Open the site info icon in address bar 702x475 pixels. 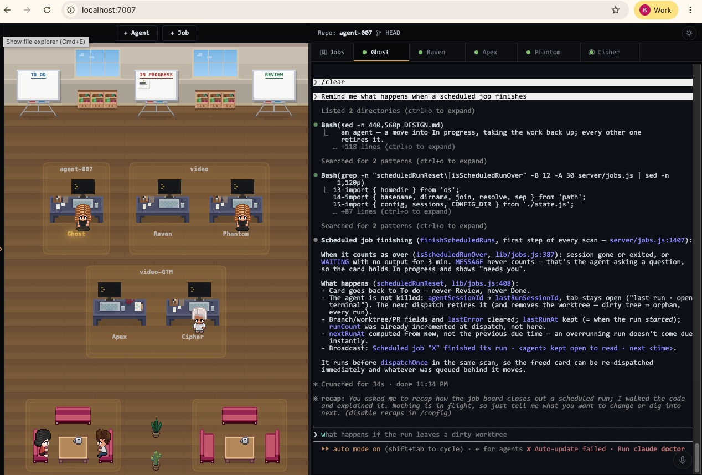tap(71, 10)
